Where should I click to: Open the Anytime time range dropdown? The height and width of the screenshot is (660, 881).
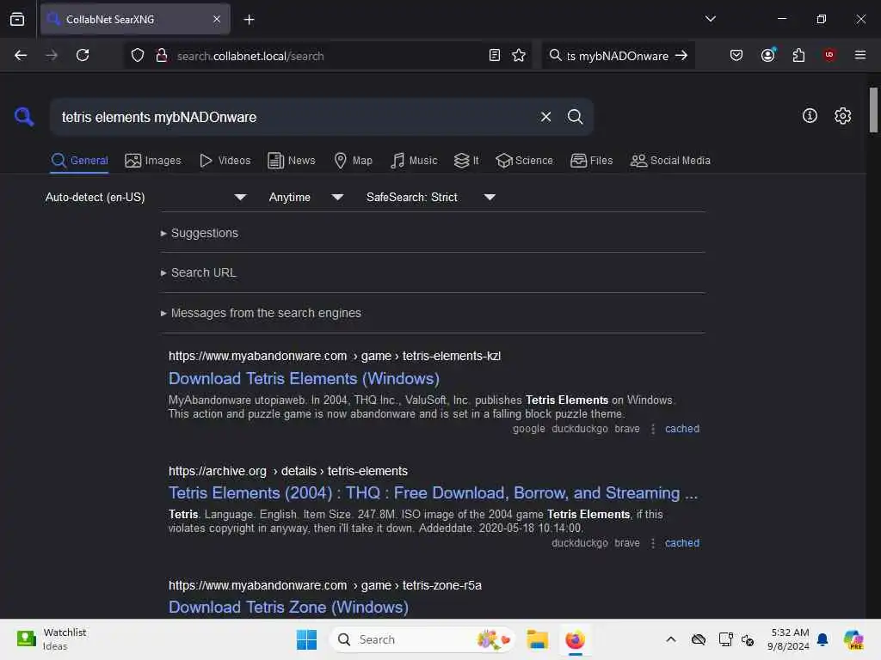[305, 197]
